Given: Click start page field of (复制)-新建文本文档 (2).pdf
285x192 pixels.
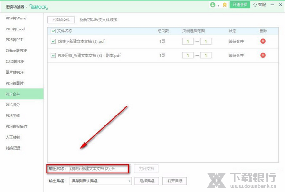Looking at the screenshot, I should point(188,41).
